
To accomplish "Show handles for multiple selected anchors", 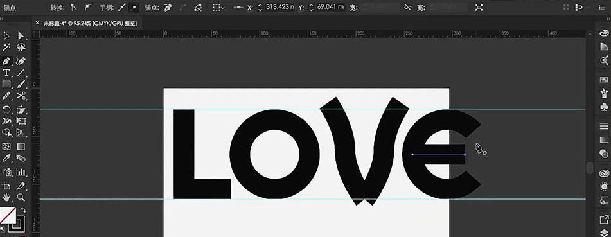I will point(122,8).
